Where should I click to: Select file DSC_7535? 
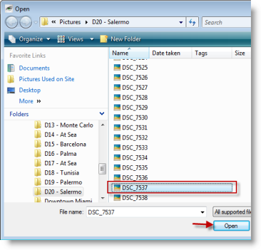(x=130, y=168)
